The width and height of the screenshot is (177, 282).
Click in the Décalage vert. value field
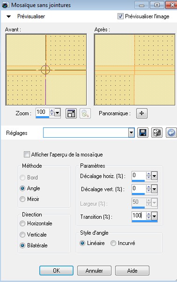[x=139, y=188]
